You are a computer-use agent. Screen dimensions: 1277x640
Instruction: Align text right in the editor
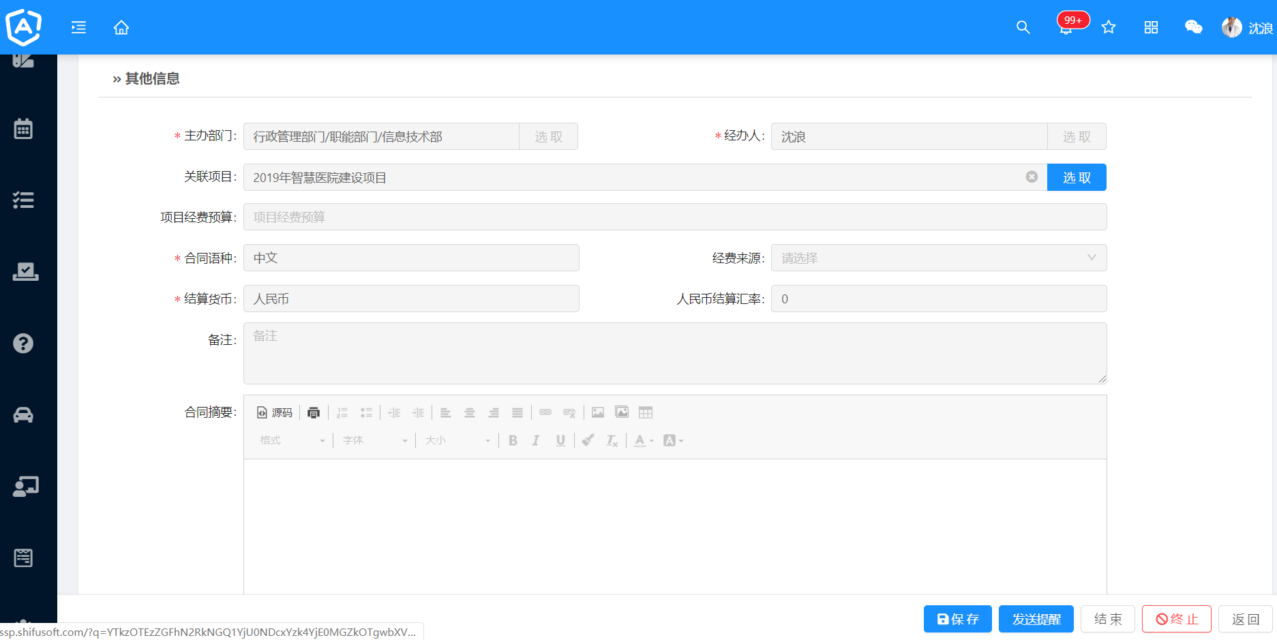pos(494,412)
